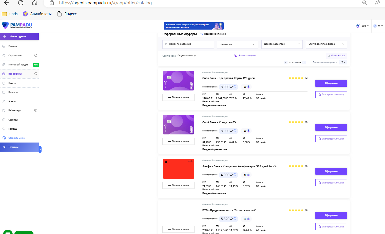385x234 pixels.
Task: Open the items per page 20 dropdown
Action: (x=343, y=62)
